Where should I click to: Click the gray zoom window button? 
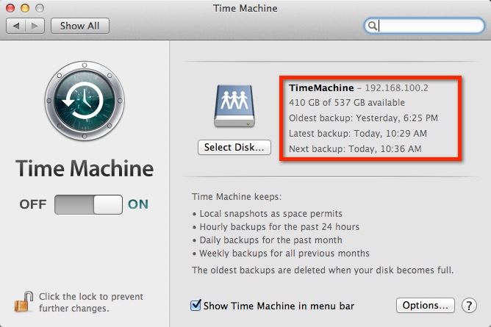click(40, 8)
